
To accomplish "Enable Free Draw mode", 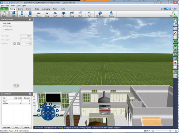I will click(x=4, y=26).
